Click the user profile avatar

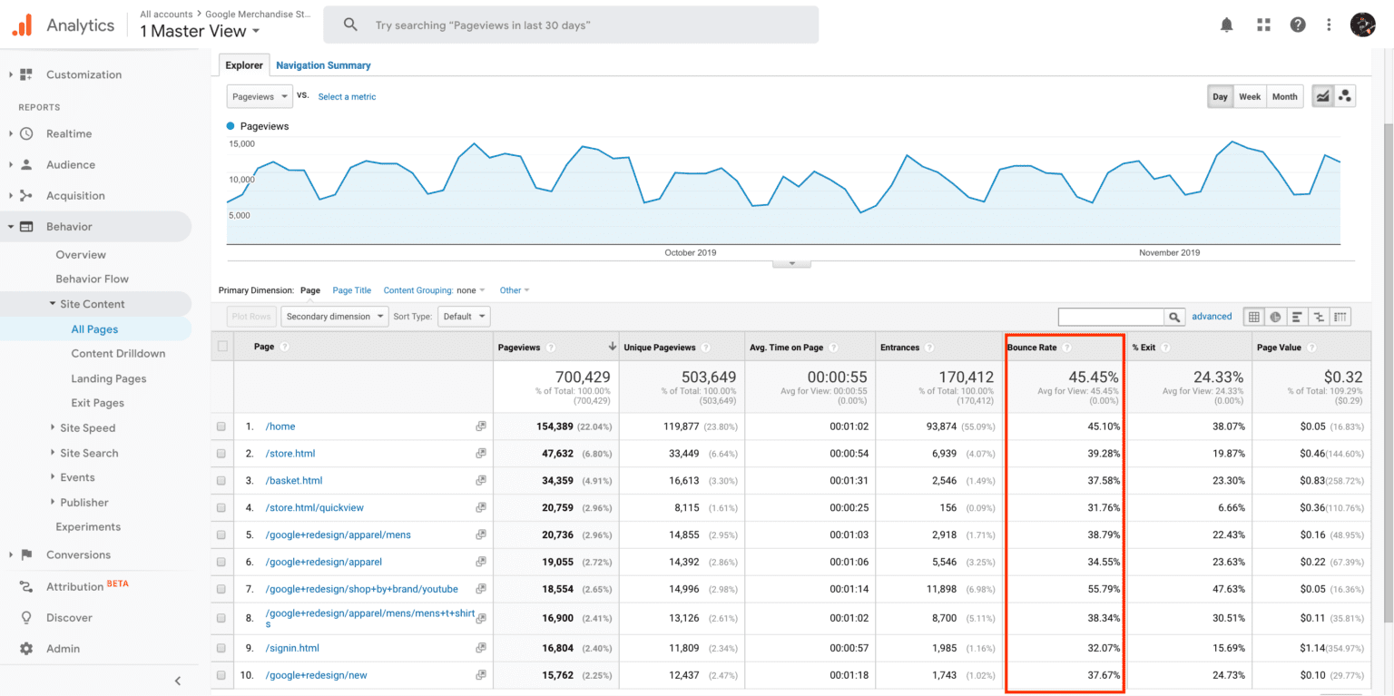point(1363,25)
